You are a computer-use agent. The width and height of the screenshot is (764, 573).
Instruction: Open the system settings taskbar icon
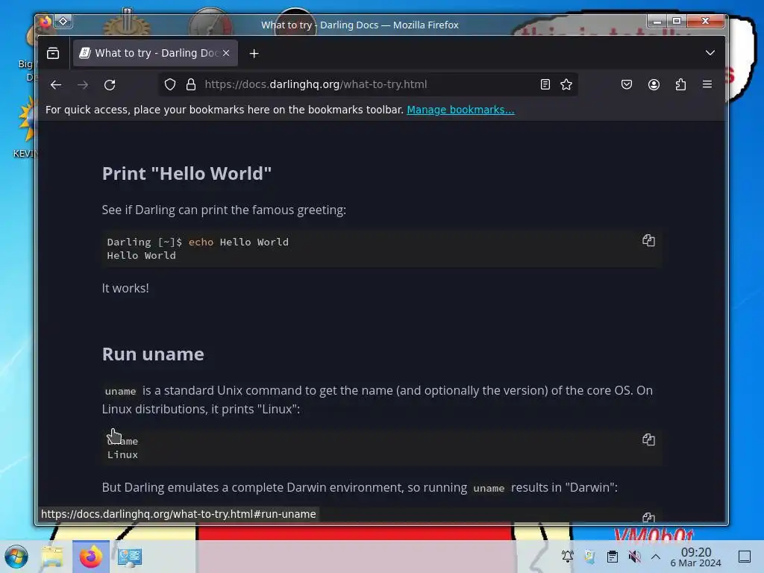[129, 557]
